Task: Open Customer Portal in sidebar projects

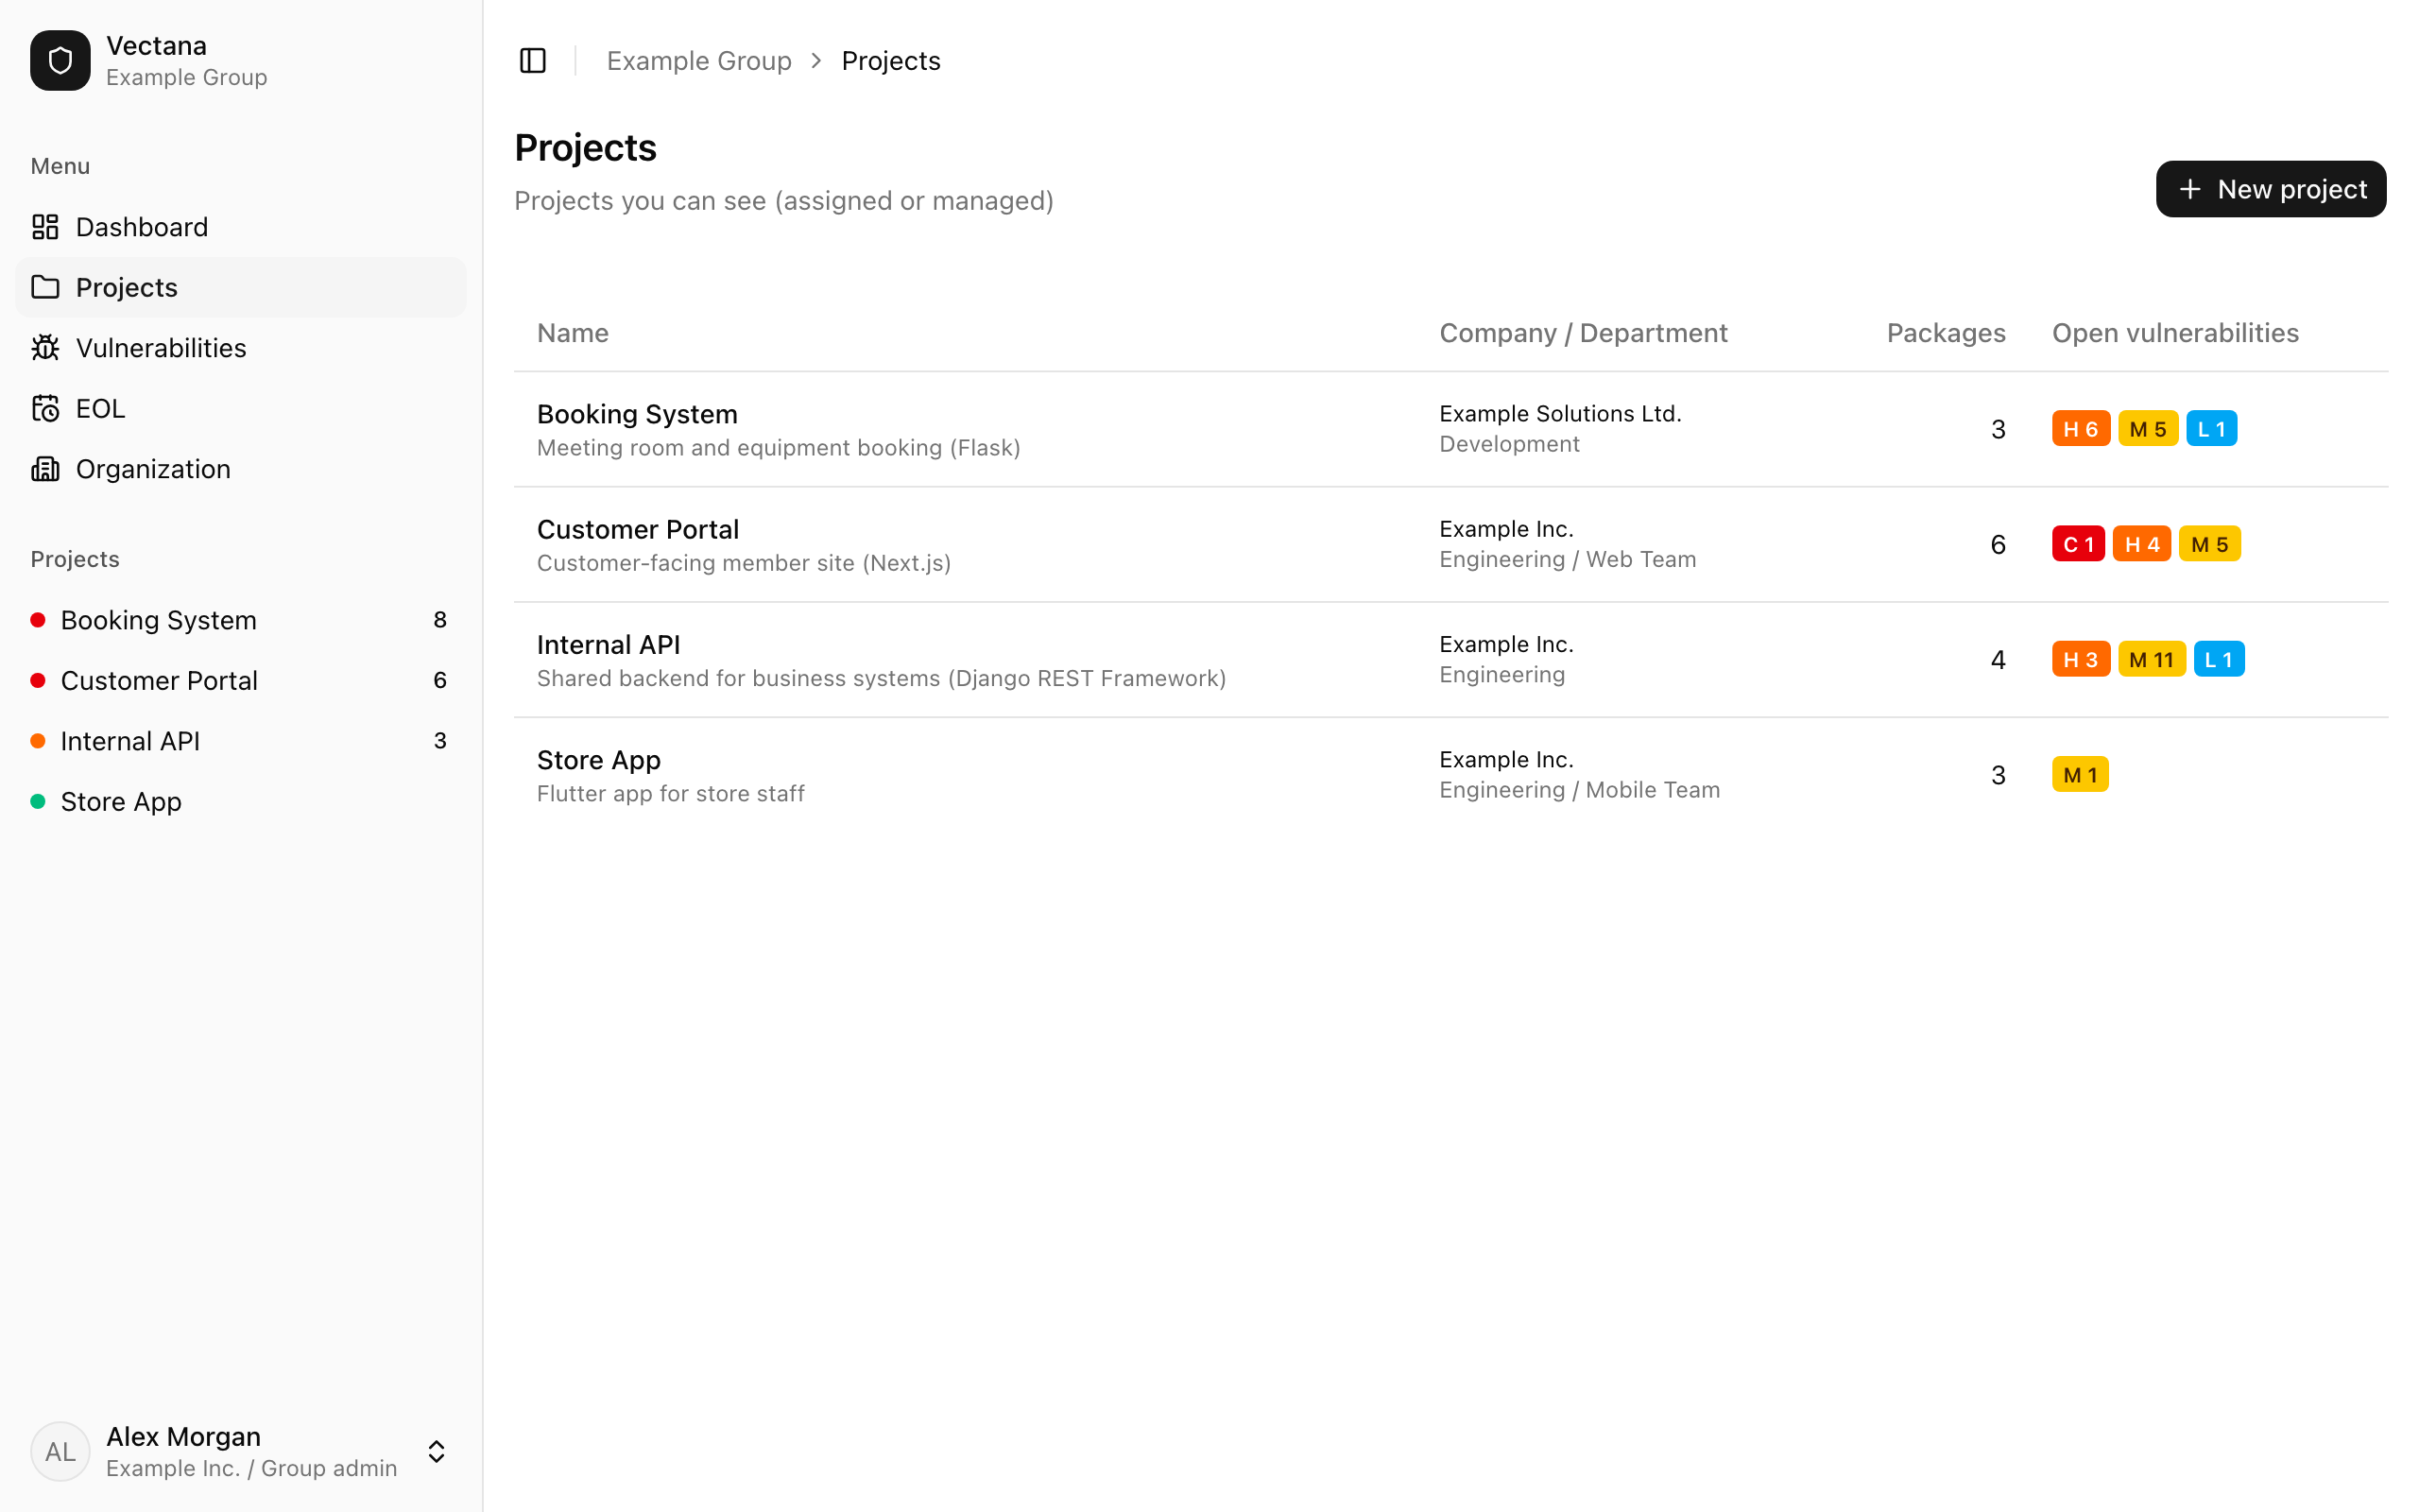Action: click(241, 680)
